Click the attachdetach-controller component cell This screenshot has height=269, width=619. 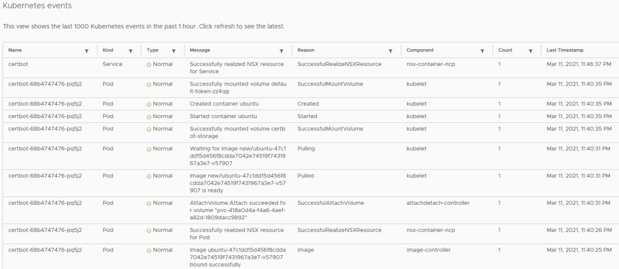point(438,203)
